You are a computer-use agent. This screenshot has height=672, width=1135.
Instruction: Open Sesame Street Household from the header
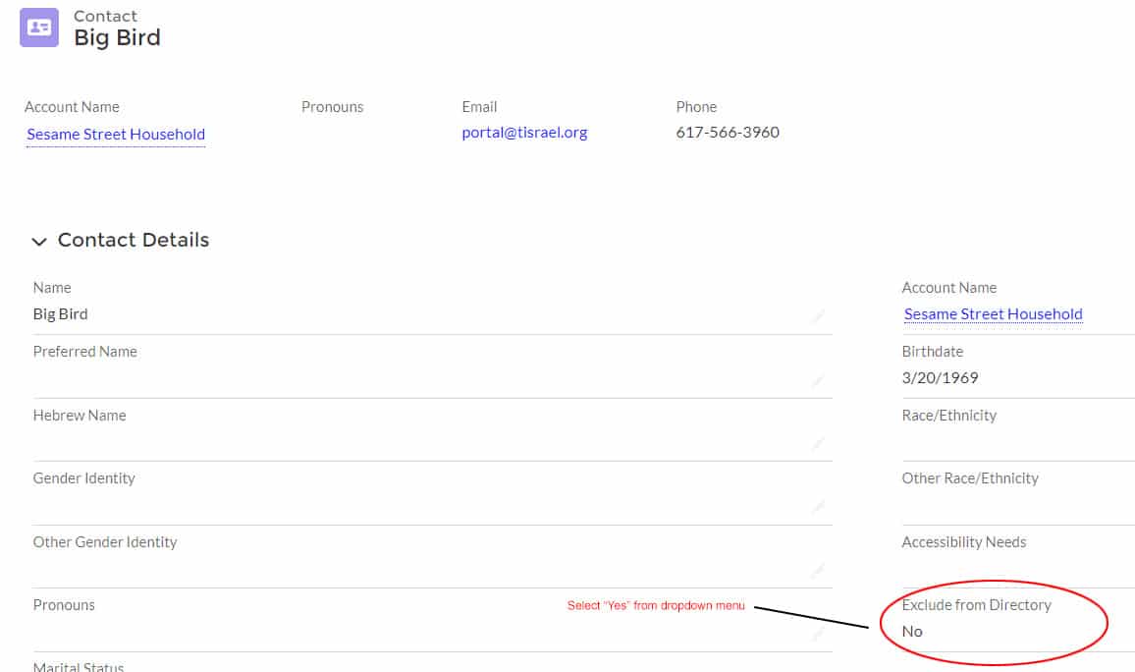coord(115,134)
